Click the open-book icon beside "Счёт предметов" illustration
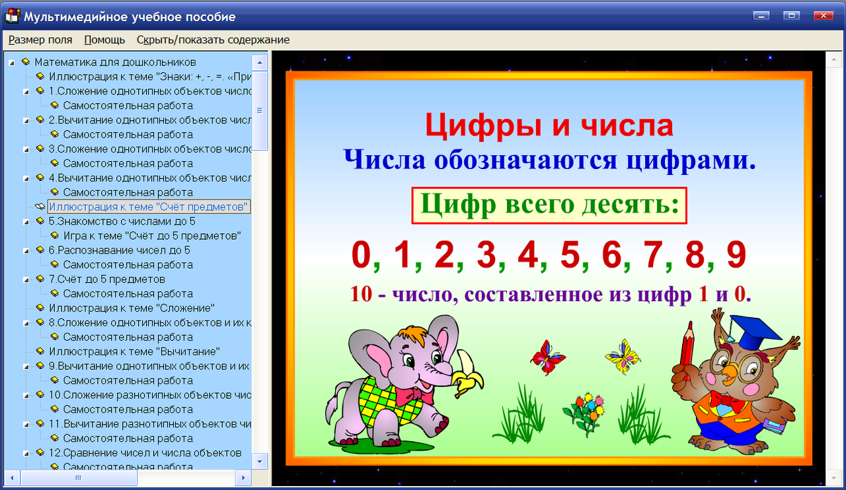Image resolution: width=846 pixels, height=490 pixels. pos(40,207)
